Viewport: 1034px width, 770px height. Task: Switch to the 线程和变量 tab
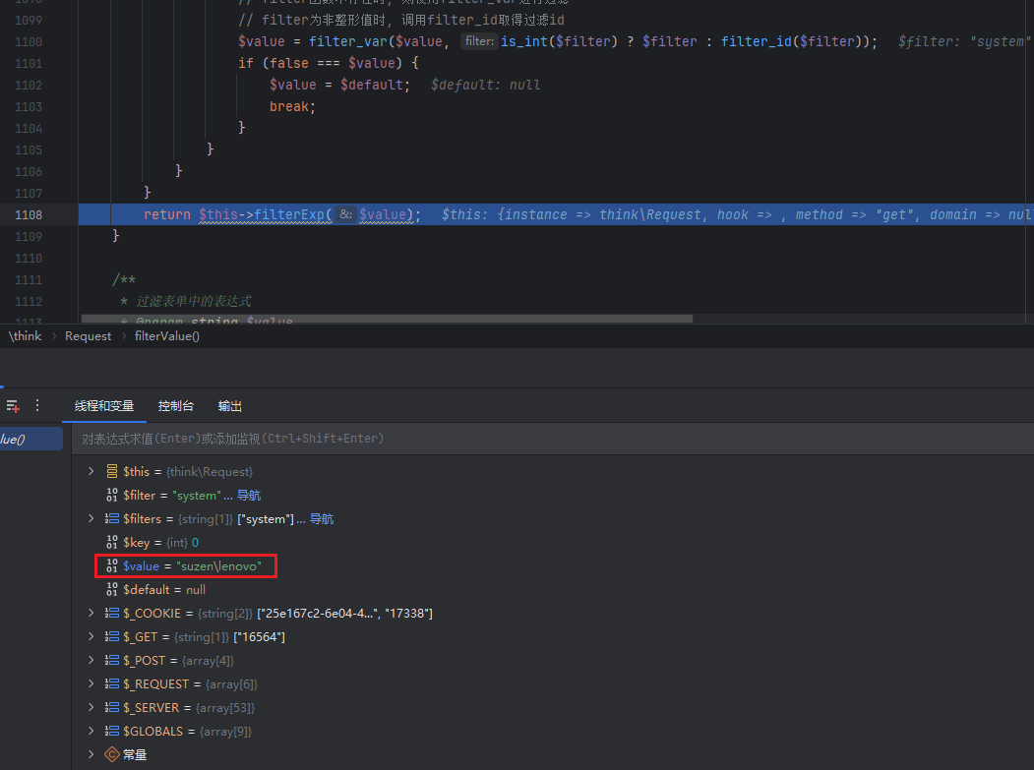coord(104,406)
